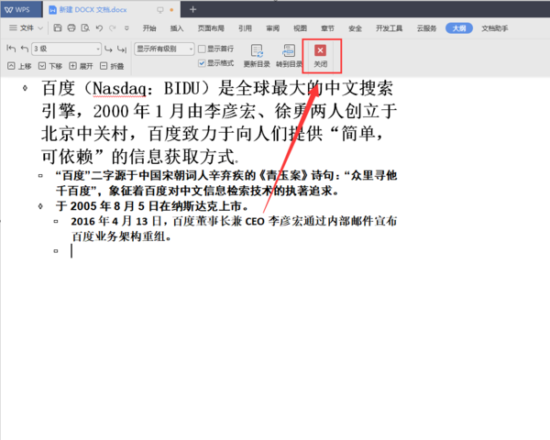Click the misspelled word Nasdaq

[119, 88]
